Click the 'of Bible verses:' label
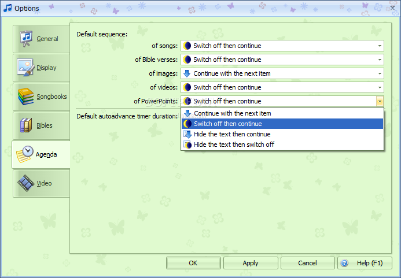 click(156, 60)
